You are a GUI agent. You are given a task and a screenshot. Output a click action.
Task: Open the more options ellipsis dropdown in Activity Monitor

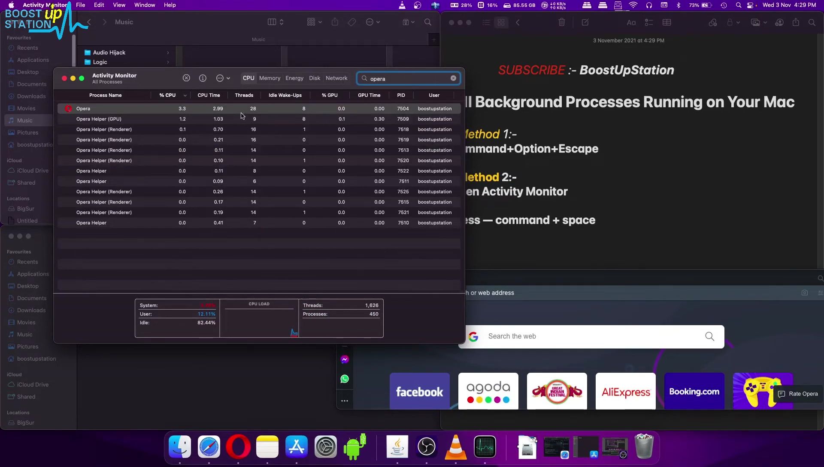tap(223, 78)
